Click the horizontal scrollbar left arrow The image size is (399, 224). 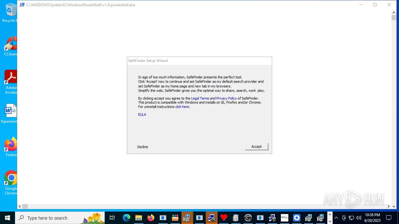tap(20, 206)
